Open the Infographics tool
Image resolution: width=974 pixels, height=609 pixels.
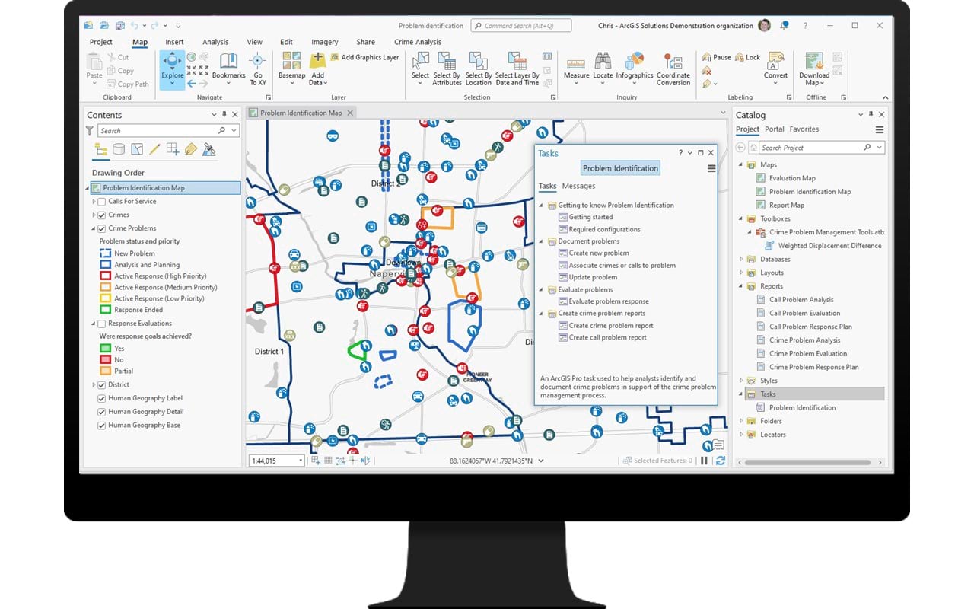click(x=635, y=67)
